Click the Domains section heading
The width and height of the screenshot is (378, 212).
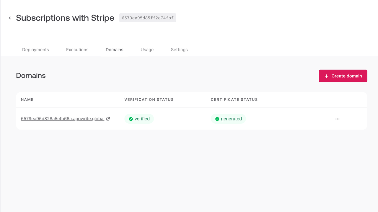coord(31,76)
